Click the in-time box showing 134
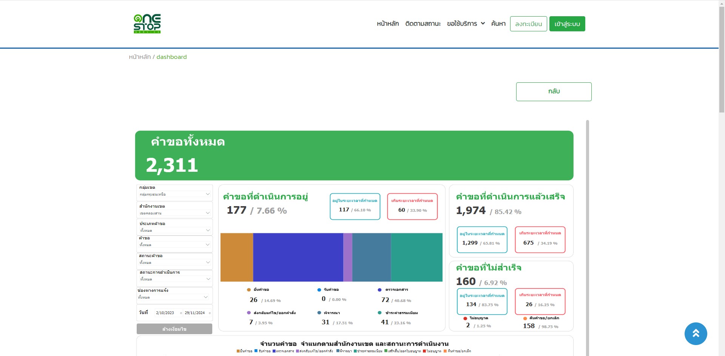 click(x=482, y=302)
